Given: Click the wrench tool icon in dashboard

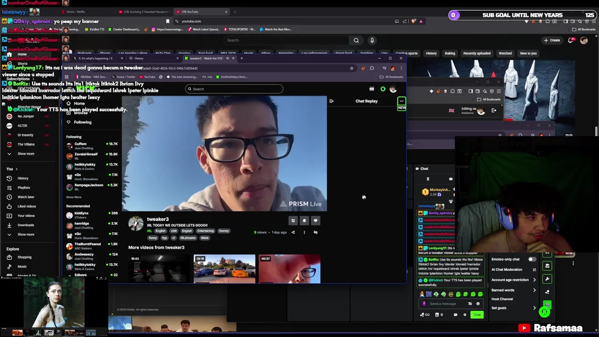Looking at the screenshot, I should click(x=547, y=279).
